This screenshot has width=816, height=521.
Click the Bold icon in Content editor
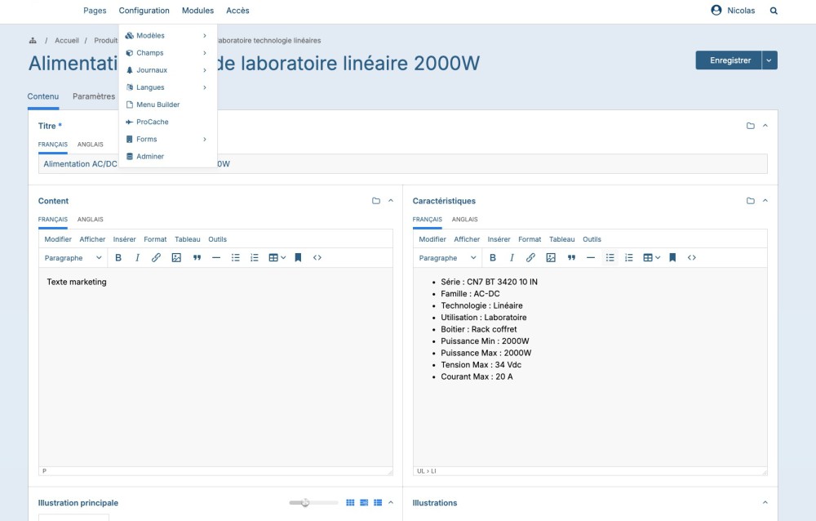click(x=118, y=258)
